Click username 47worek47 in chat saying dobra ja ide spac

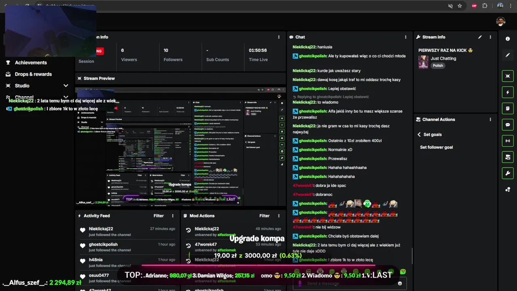click(303, 186)
